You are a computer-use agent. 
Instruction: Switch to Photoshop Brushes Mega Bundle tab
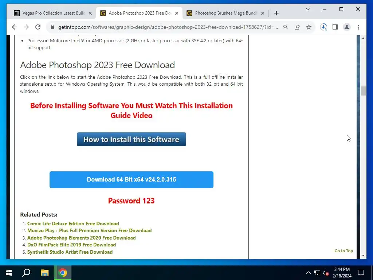click(225, 13)
